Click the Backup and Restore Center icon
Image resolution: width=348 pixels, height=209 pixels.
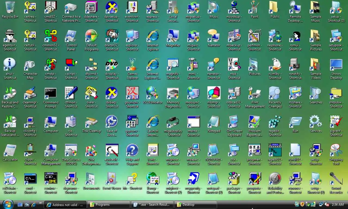click(x=10, y=93)
